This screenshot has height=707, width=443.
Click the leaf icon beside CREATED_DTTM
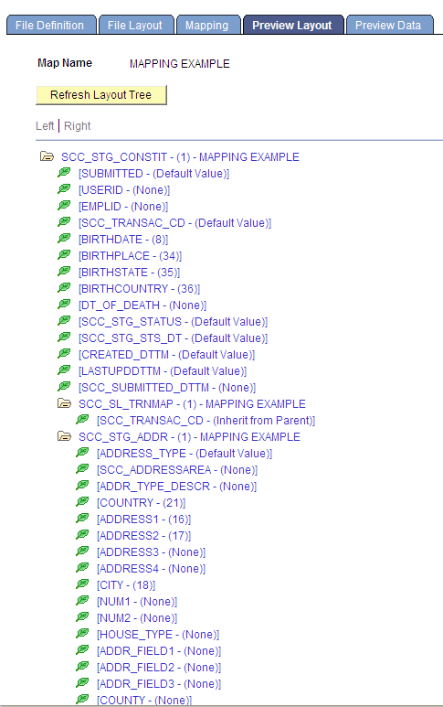click(64, 353)
